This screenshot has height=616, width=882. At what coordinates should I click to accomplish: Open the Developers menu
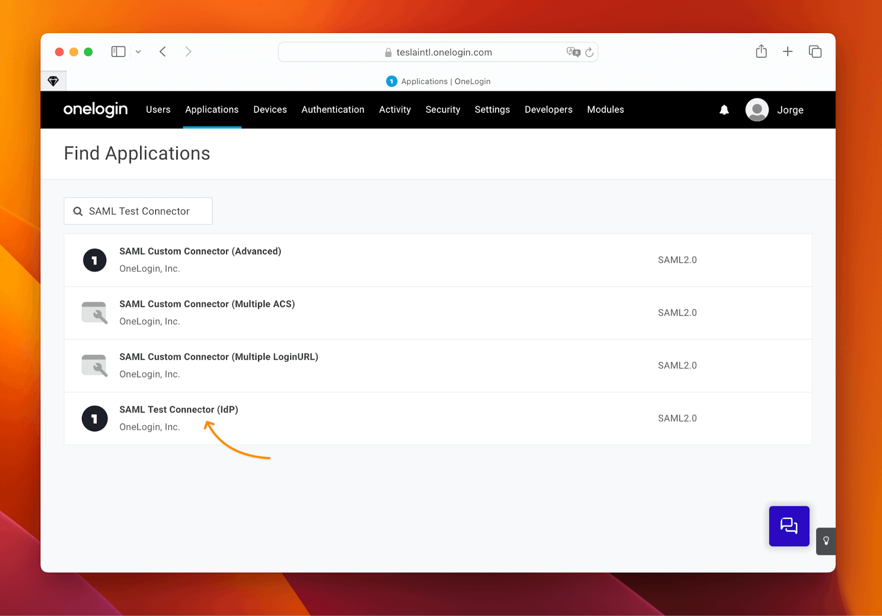click(548, 110)
